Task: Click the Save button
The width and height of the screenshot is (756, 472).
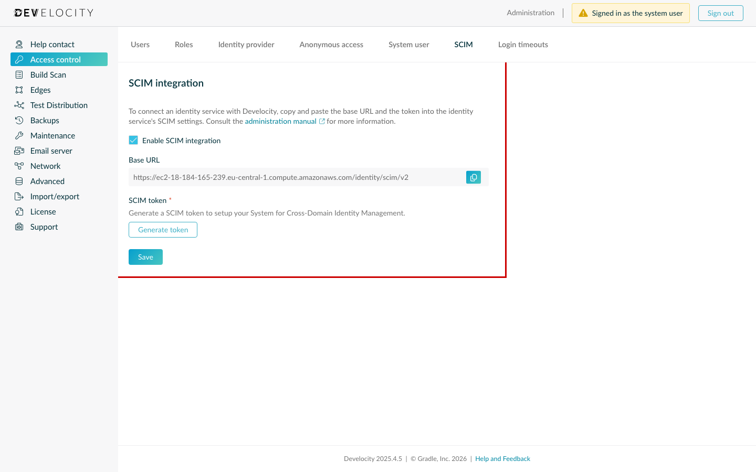Action: coord(145,257)
